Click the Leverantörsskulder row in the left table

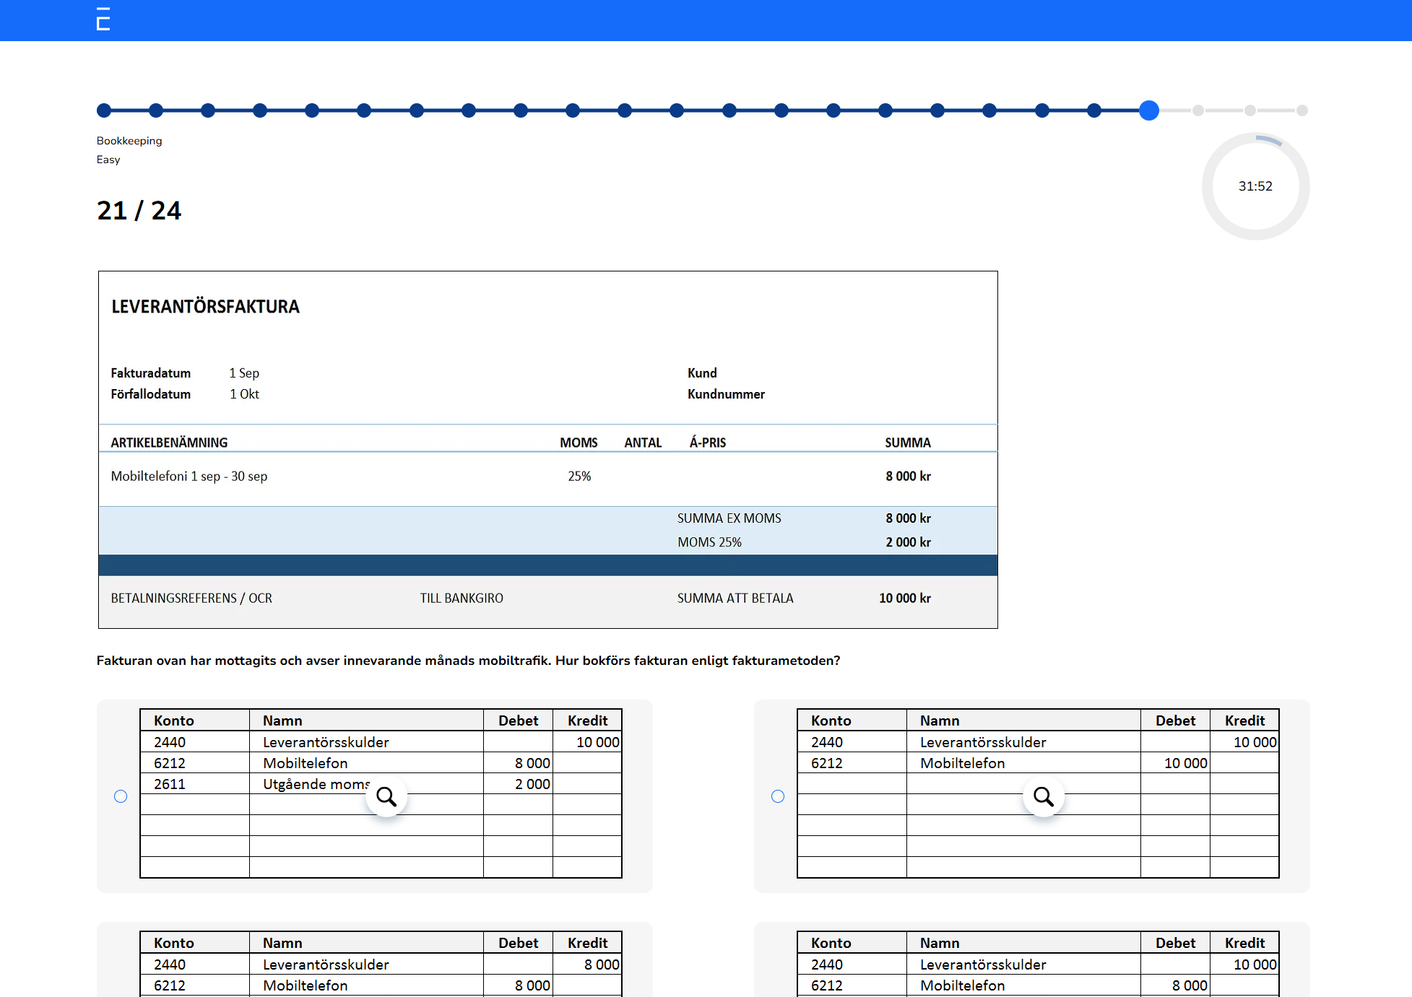point(325,741)
